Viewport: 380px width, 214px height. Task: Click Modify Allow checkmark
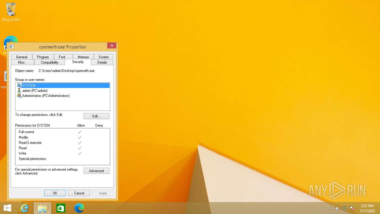pyautogui.click(x=80, y=137)
